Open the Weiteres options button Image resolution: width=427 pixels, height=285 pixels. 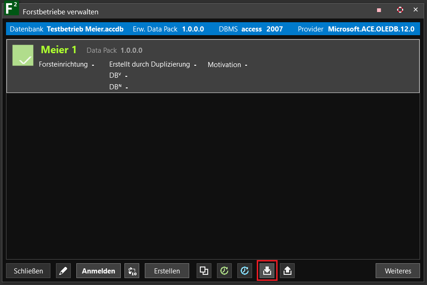(398, 271)
